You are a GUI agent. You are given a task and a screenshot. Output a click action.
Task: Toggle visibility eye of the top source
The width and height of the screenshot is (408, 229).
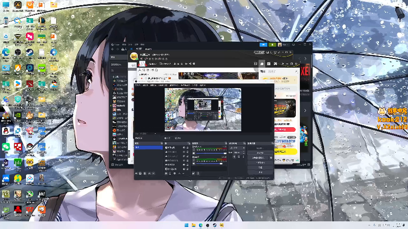184,148
